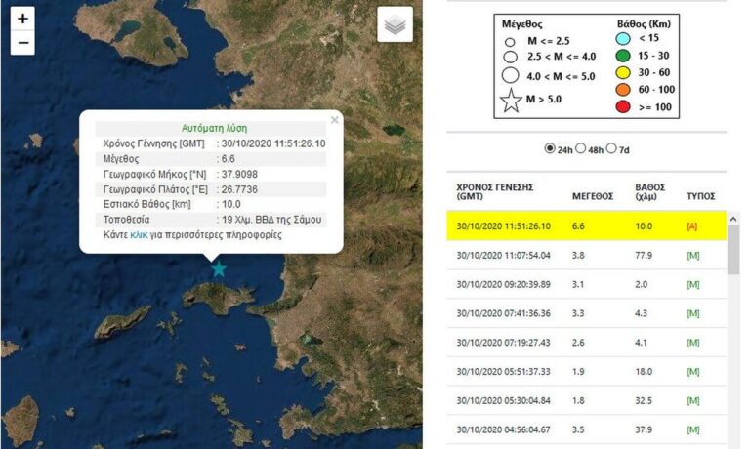
Task: Click the 77.9 depth value
Action: (x=644, y=256)
